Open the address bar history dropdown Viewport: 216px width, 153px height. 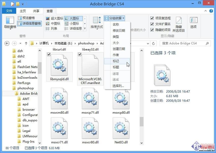[x=148, y=44]
